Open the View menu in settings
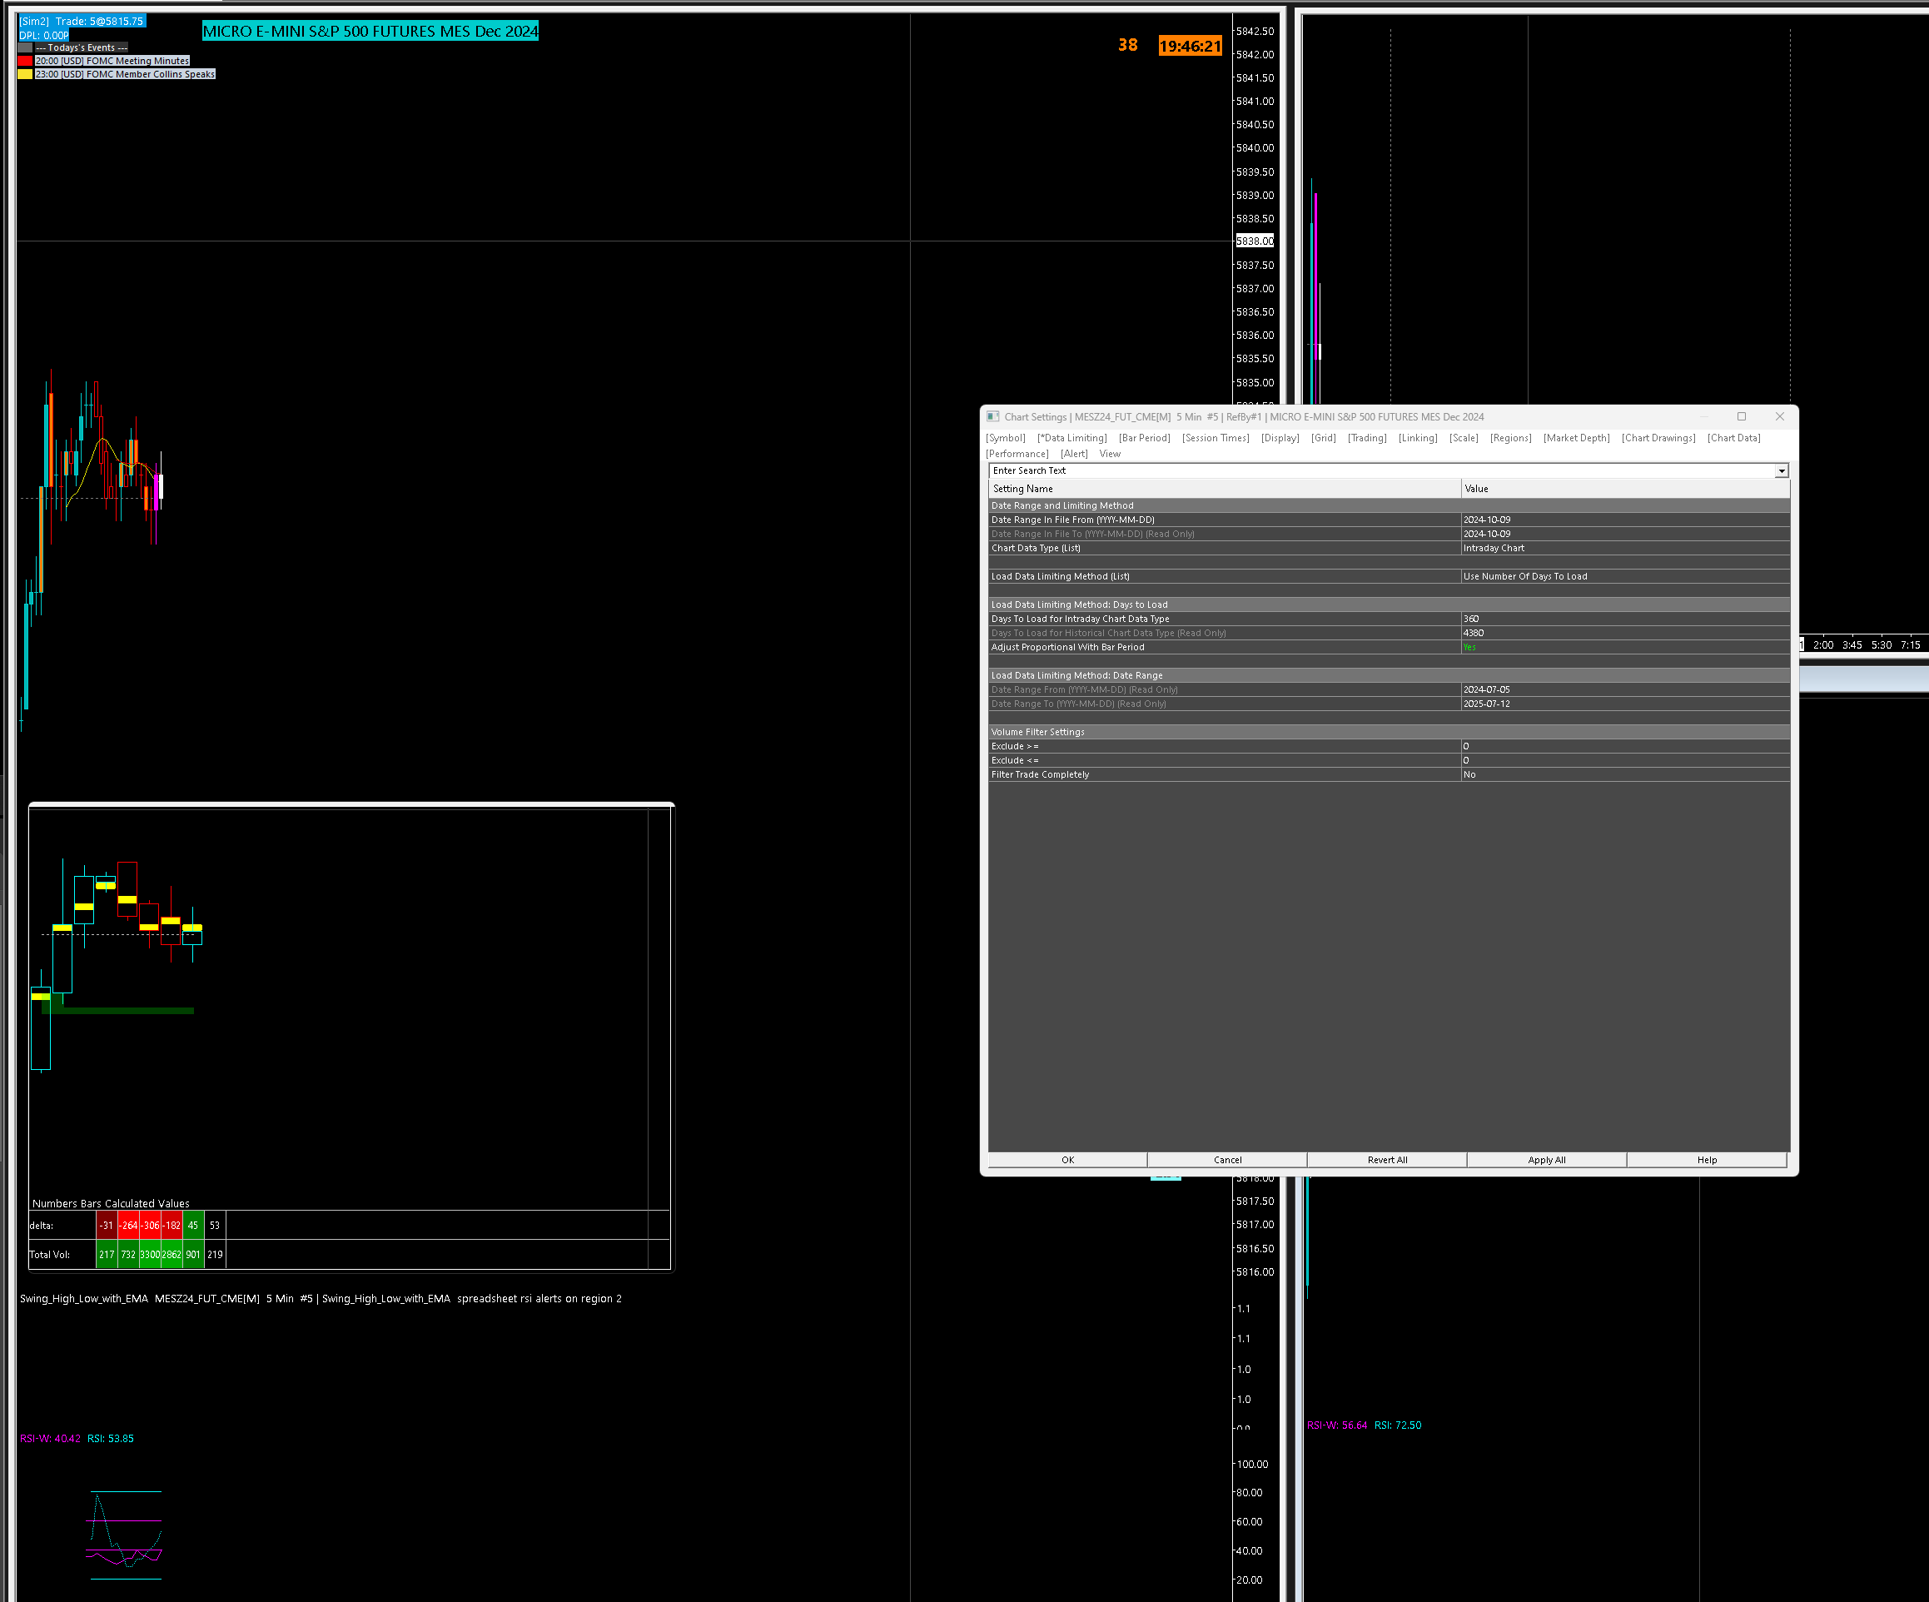This screenshot has height=1602, width=1929. click(x=1110, y=454)
